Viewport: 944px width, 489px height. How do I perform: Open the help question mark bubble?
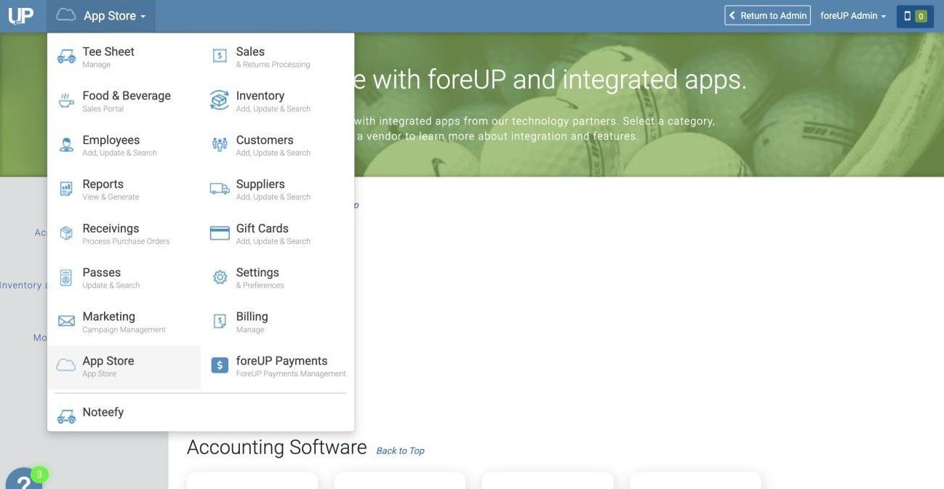coord(23,480)
